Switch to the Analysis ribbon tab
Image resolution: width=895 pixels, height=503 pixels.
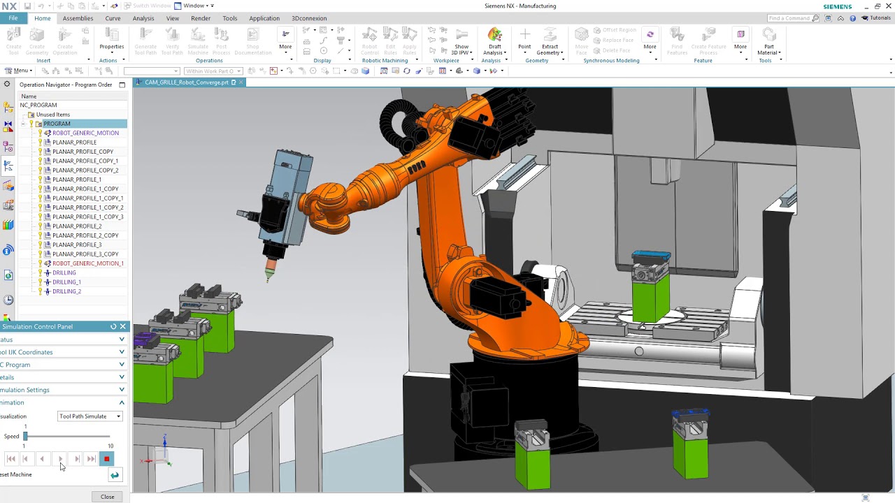click(x=143, y=18)
